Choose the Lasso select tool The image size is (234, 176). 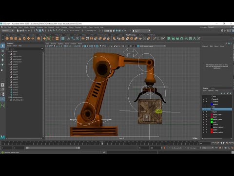pos(2,51)
